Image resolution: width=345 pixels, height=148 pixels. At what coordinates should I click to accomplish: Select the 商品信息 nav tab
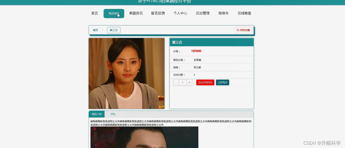114,13
